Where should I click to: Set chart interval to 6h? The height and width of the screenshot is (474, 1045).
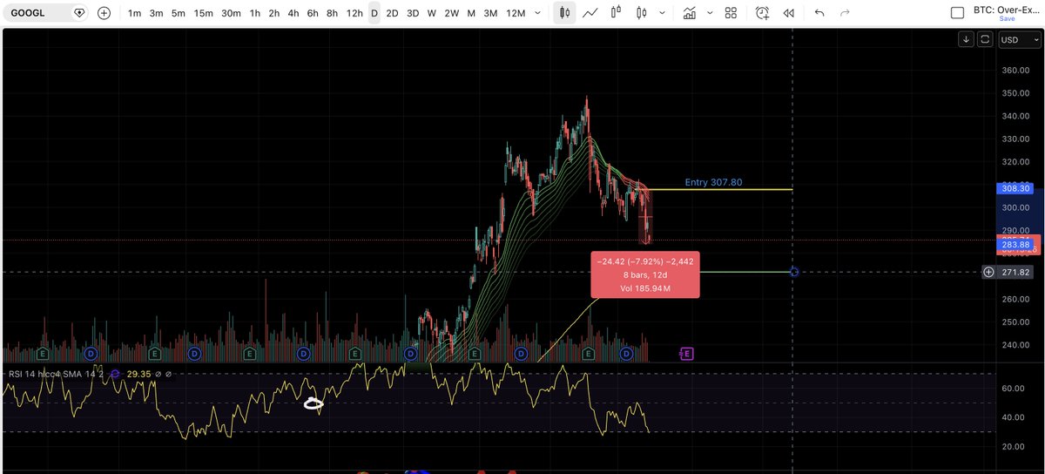[313, 13]
